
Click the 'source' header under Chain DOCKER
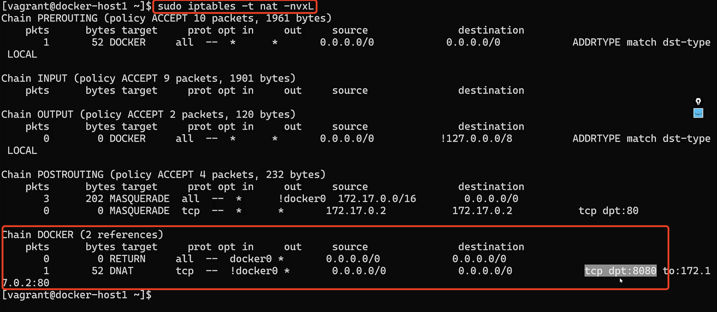350,247
